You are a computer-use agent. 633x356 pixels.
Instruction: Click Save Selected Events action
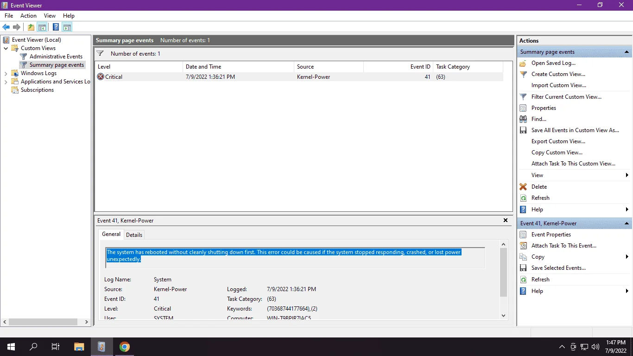(x=558, y=268)
